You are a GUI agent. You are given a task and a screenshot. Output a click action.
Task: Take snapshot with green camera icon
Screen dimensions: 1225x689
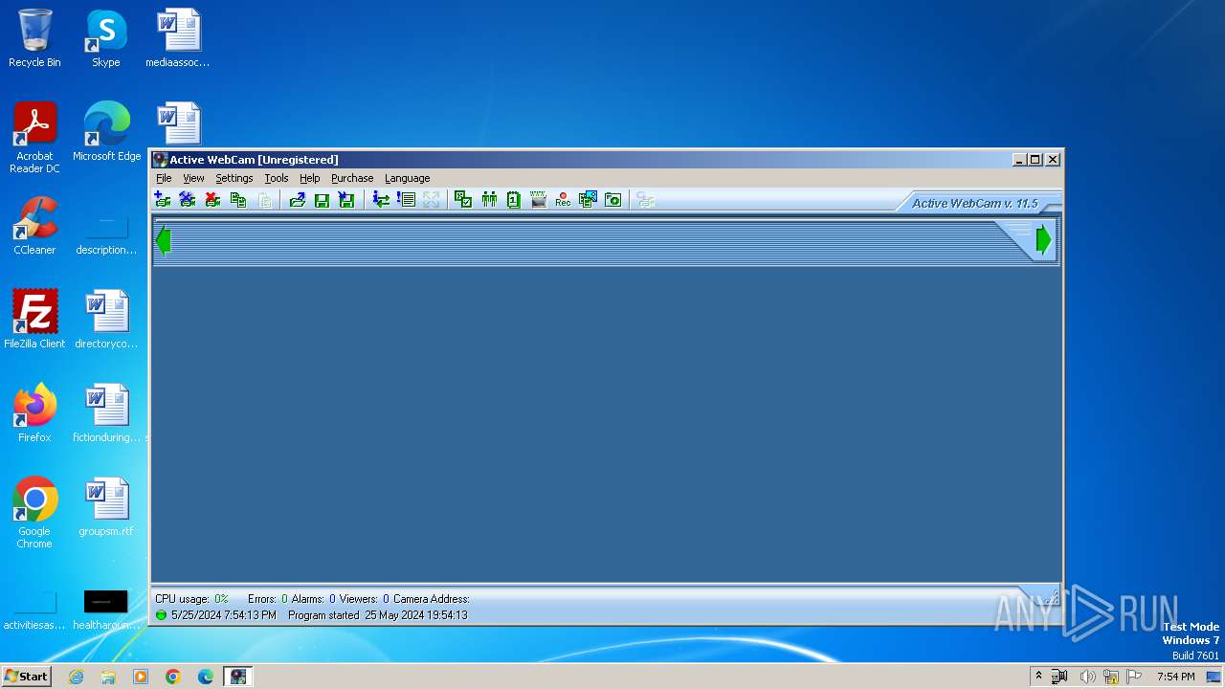613,199
